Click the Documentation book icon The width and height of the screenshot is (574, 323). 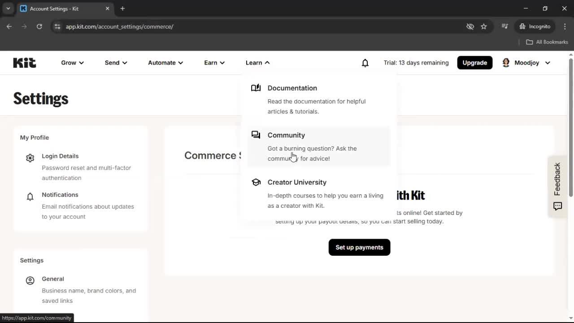[256, 87]
